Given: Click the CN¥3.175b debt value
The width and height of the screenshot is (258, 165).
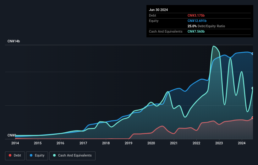Looking at the screenshot, I should click(x=196, y=15).
